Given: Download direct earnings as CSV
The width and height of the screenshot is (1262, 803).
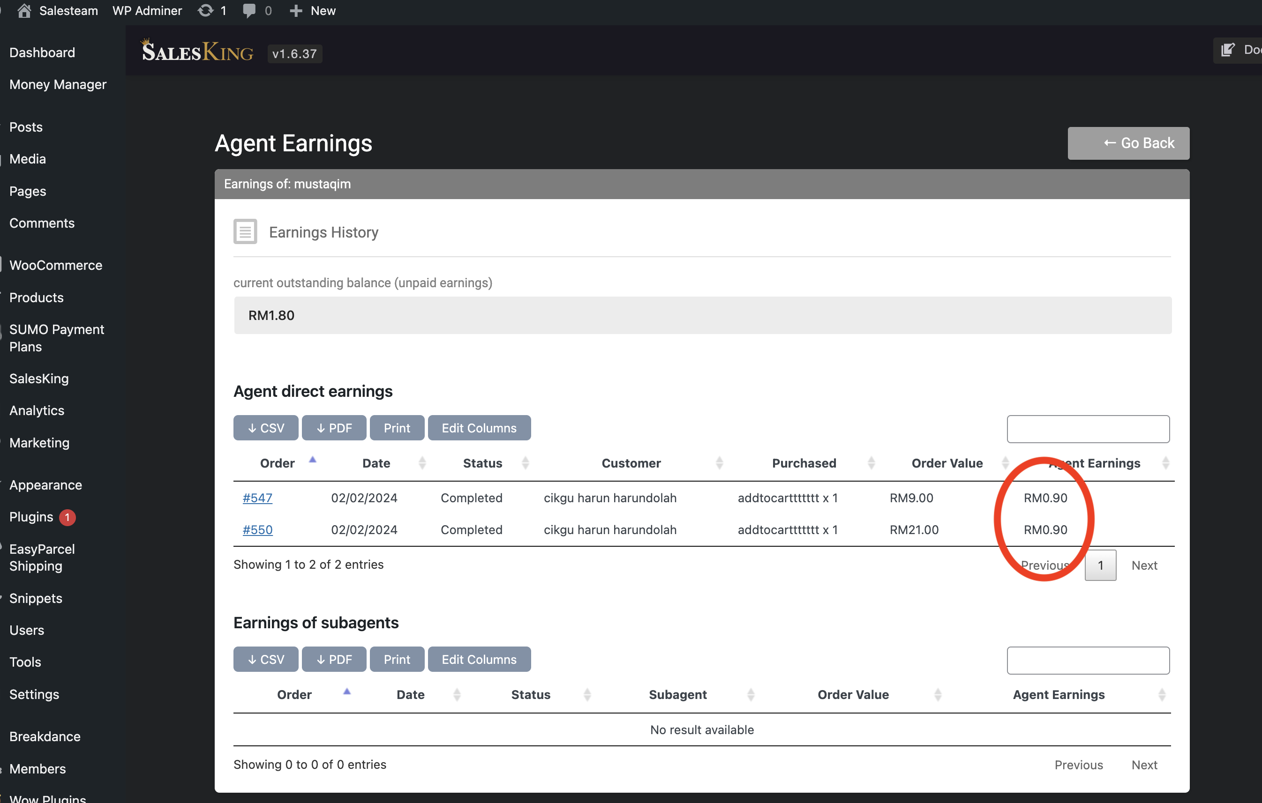Looking at the screenshot, I should [x=266, y=428].
